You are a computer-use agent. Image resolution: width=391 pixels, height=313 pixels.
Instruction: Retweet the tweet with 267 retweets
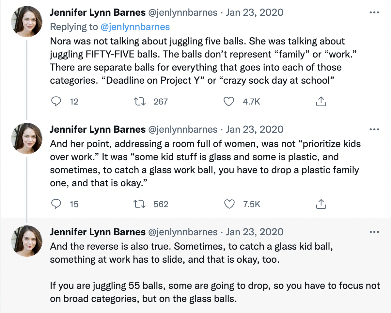point(140,102)
